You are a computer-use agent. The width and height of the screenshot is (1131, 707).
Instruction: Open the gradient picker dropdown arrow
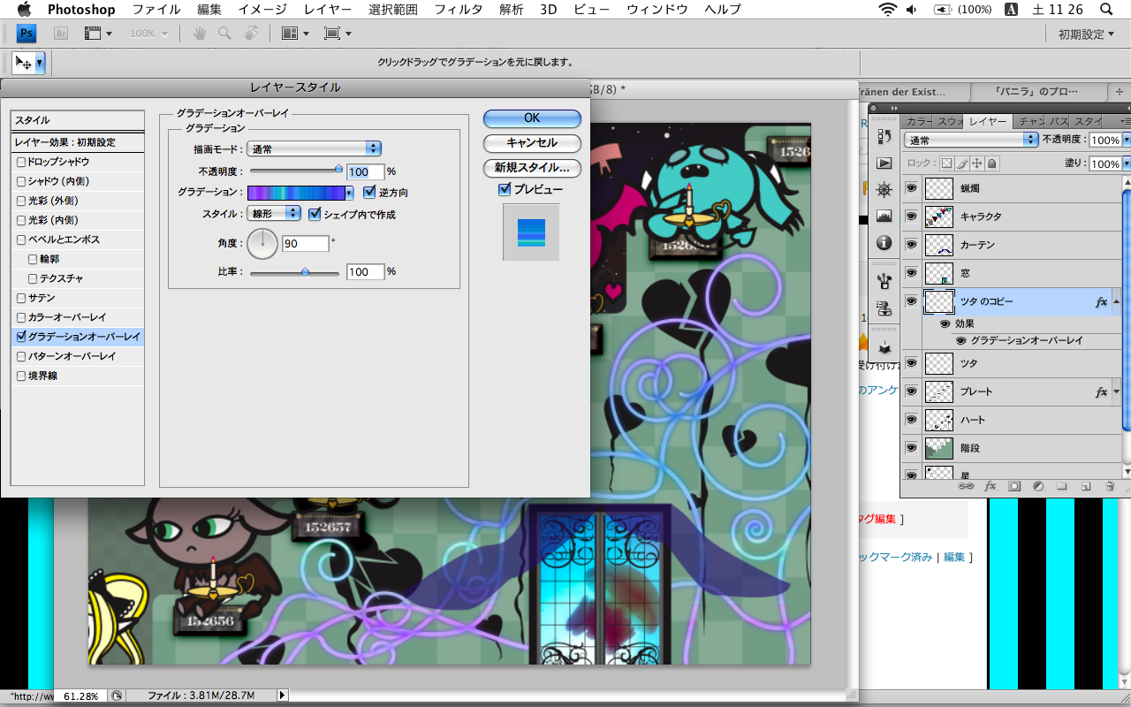[x=349, y=192]
